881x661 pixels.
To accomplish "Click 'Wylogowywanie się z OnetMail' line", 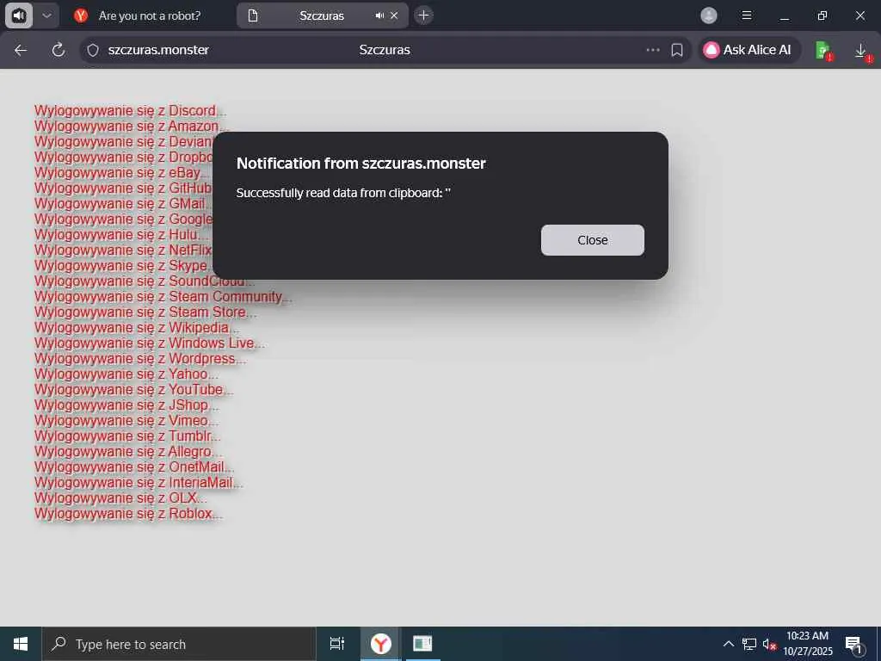I will coord(133,467).
